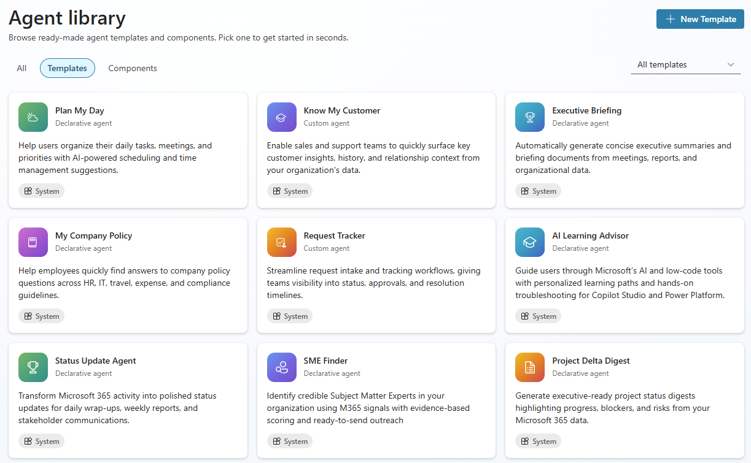Image resolution: width=751 pixels, height=463 pixels.
Task: Expand the All templates filter chevron
Action: click(731, 65)
